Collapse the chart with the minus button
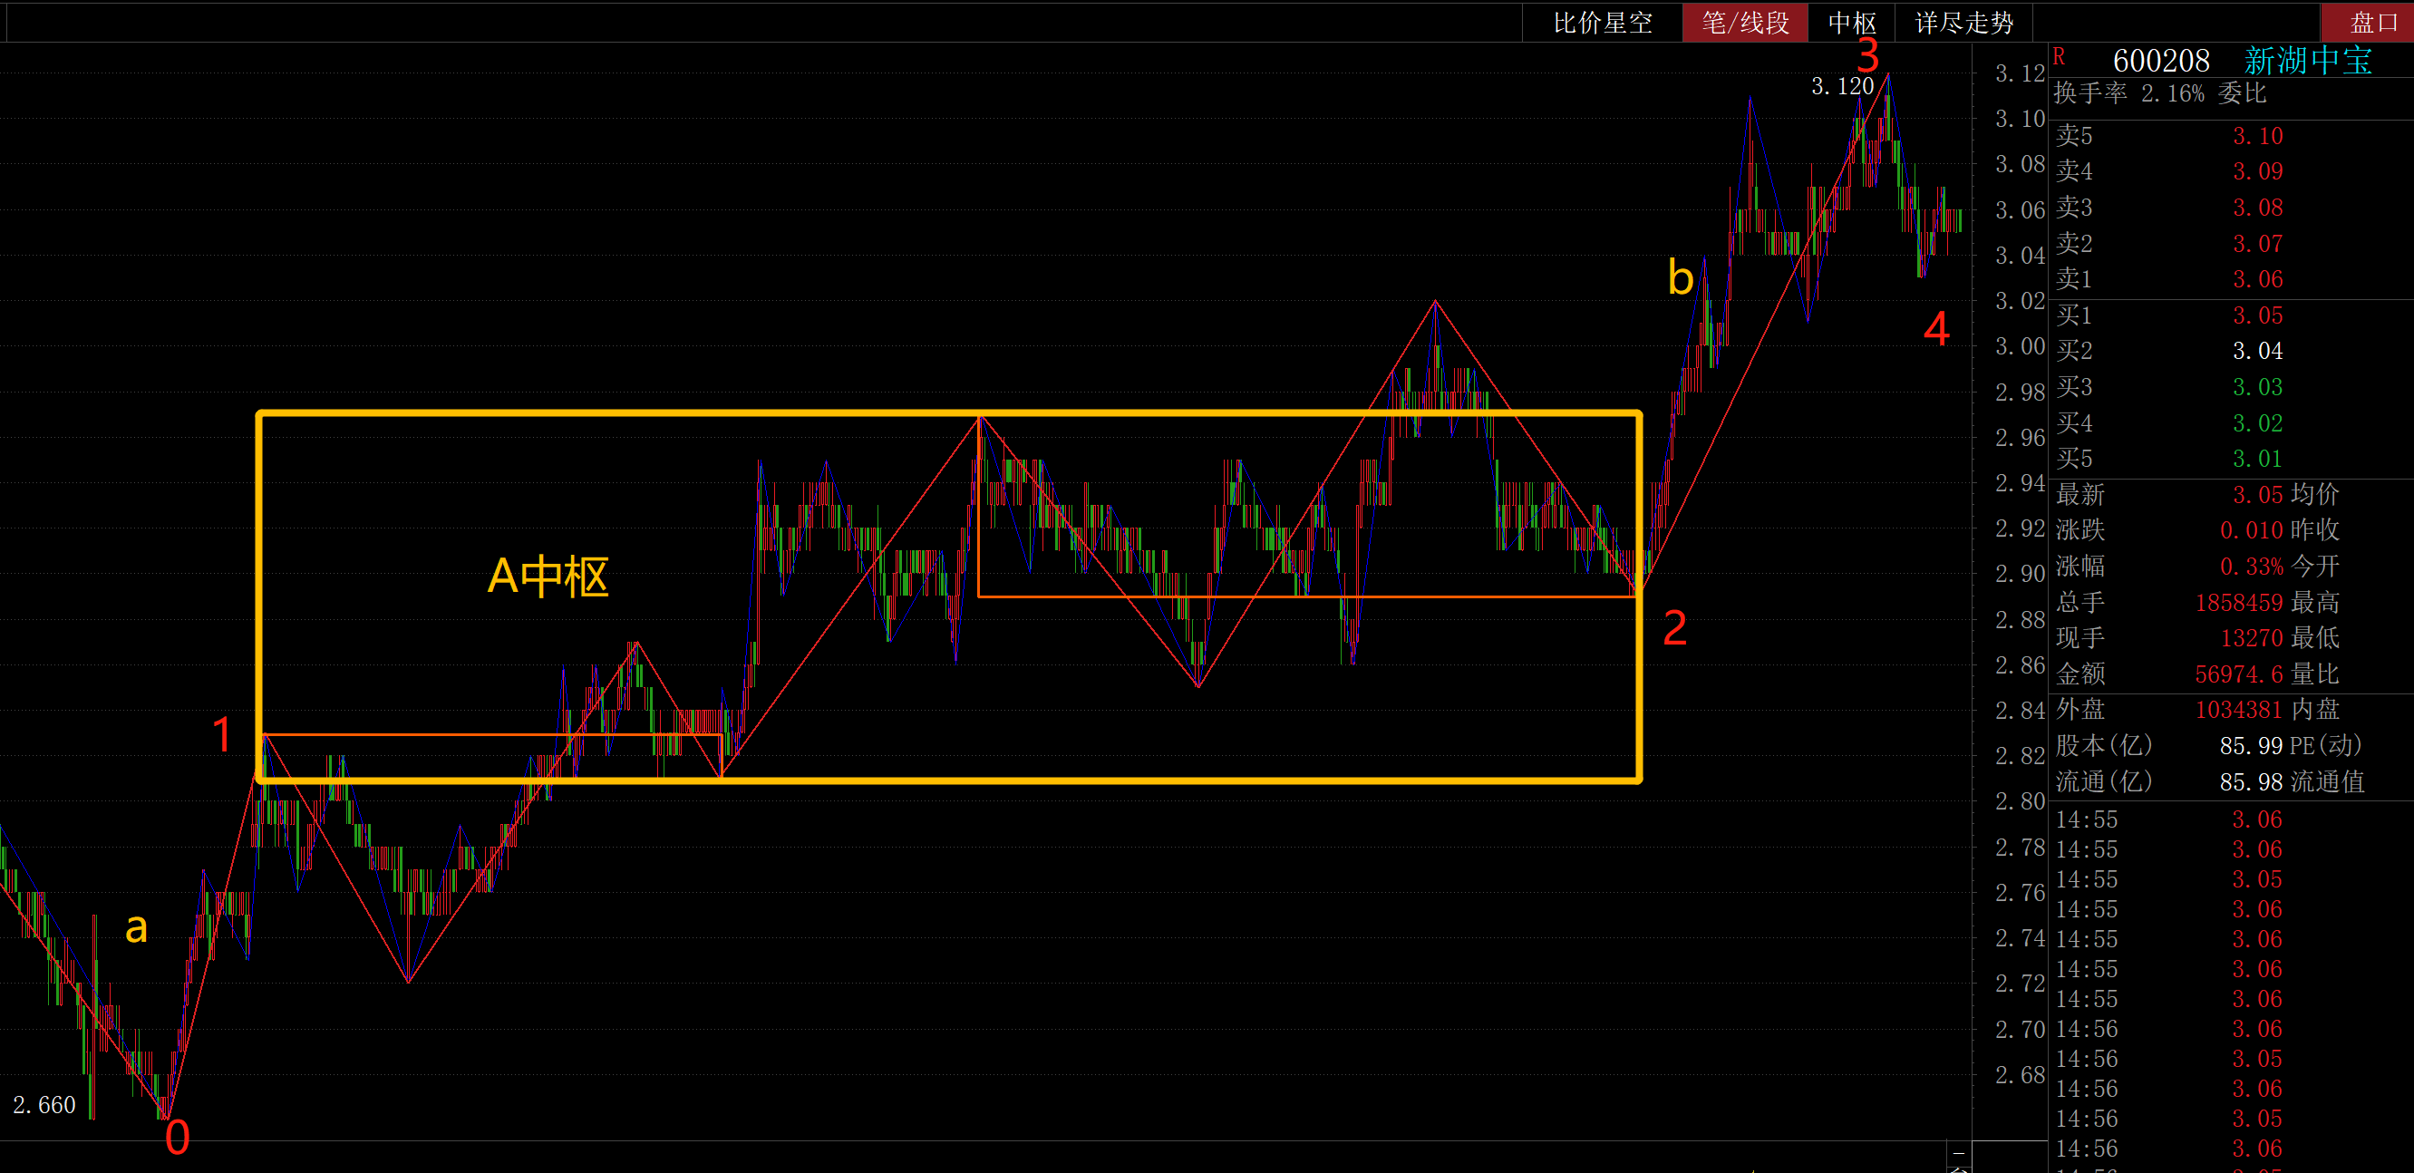This screenshot has width=2414, height=1173. 1958,1153
